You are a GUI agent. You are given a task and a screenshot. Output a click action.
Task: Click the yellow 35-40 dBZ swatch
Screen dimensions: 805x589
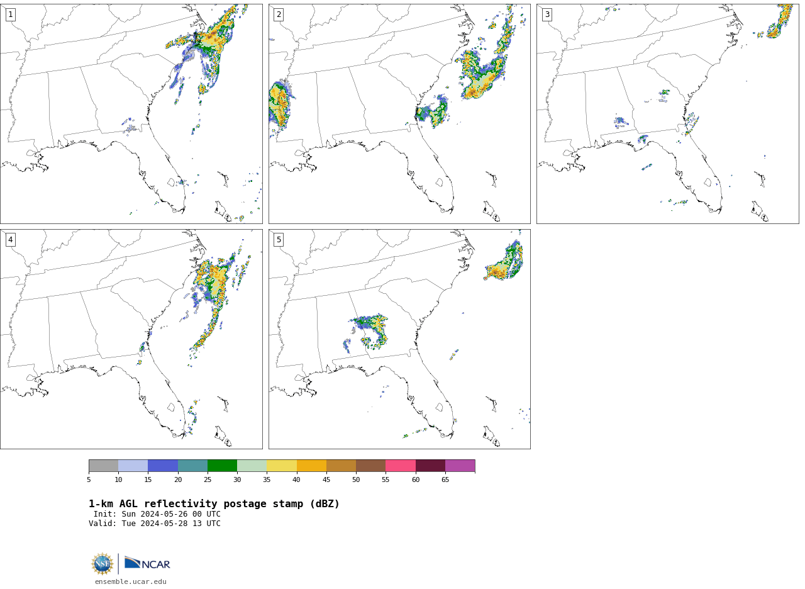[282, 466]
